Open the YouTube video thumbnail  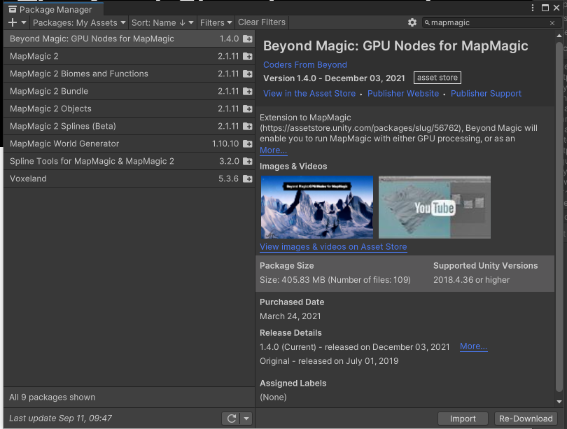click(x=434, y=207)
